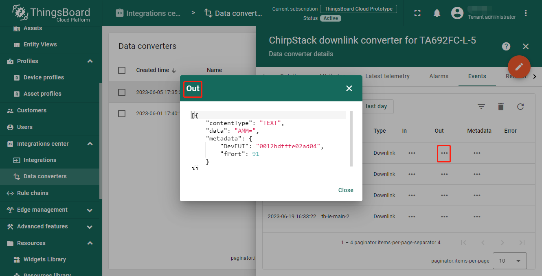The width and height of the screenshot is (542, 276).
Task: Click the Type column header in events
Action: (x=380, y=131)
